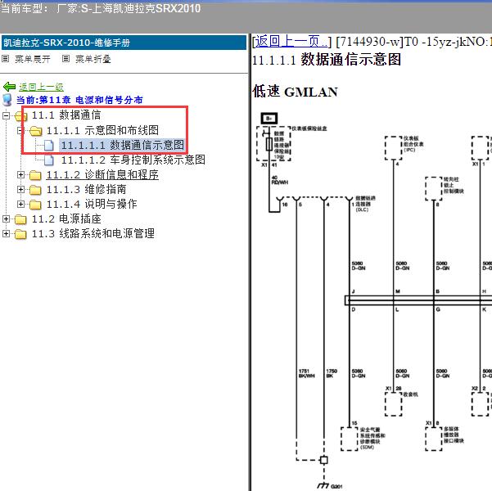Click 菜单折叠 to collapse all menus
The width and height of the screenshot is (492, 491).
[93, 59]
